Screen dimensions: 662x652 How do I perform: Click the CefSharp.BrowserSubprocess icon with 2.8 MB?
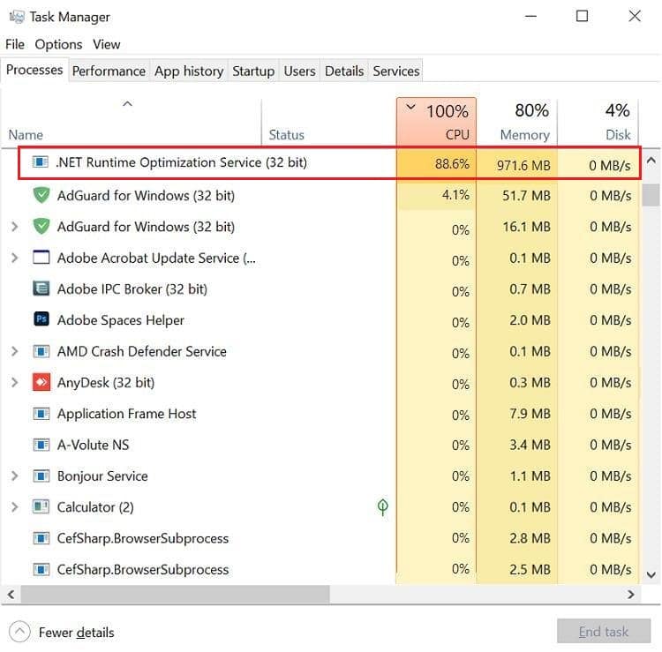[x=41, y=538]
